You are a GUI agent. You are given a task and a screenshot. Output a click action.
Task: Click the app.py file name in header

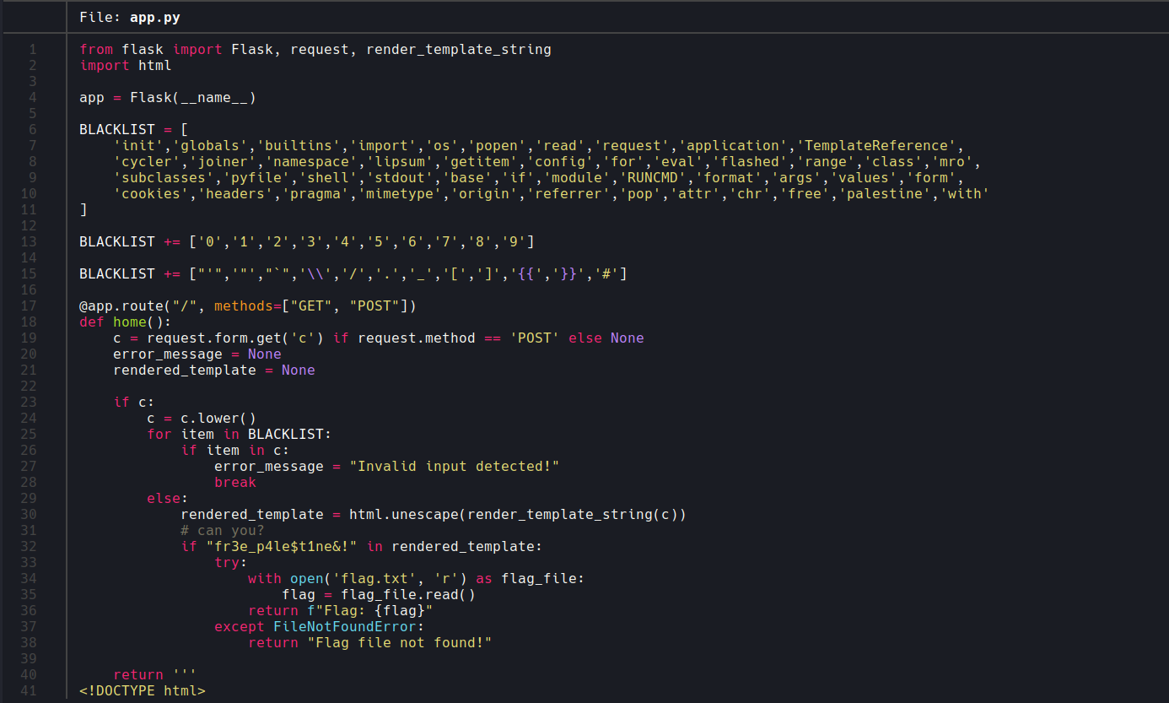tap(154, 17)
